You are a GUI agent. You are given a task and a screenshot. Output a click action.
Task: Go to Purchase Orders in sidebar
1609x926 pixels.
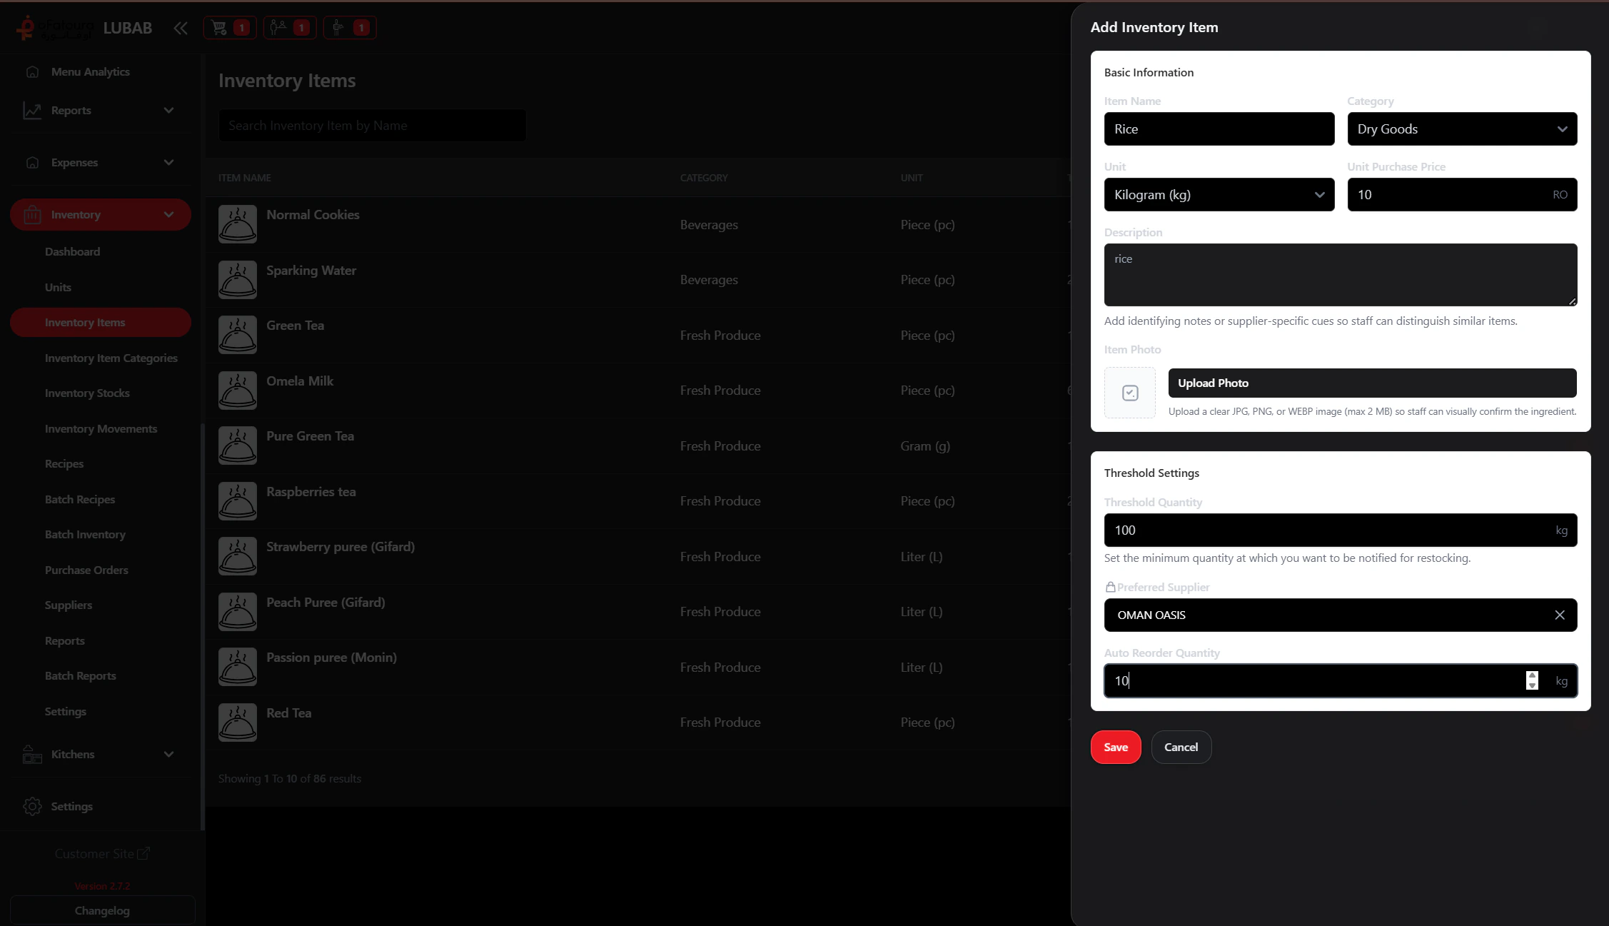coord(86,570)
